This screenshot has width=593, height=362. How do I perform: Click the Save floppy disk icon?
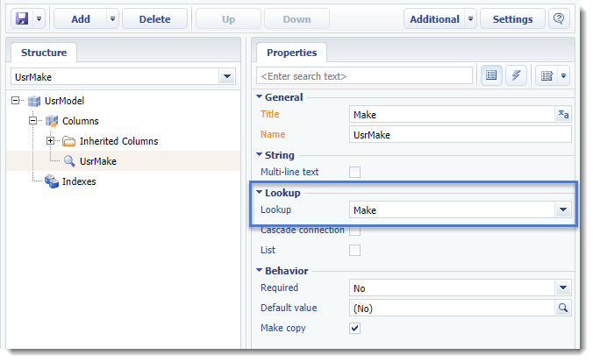tap(22, 18)
